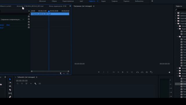Click the Lift button in Program monitor
Viewport: 186px width, 105px height.
(137, 72)
